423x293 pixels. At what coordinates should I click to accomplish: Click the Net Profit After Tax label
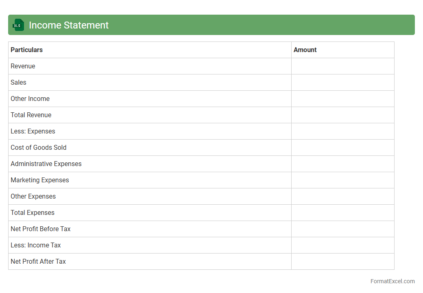(x=38, y=262)
